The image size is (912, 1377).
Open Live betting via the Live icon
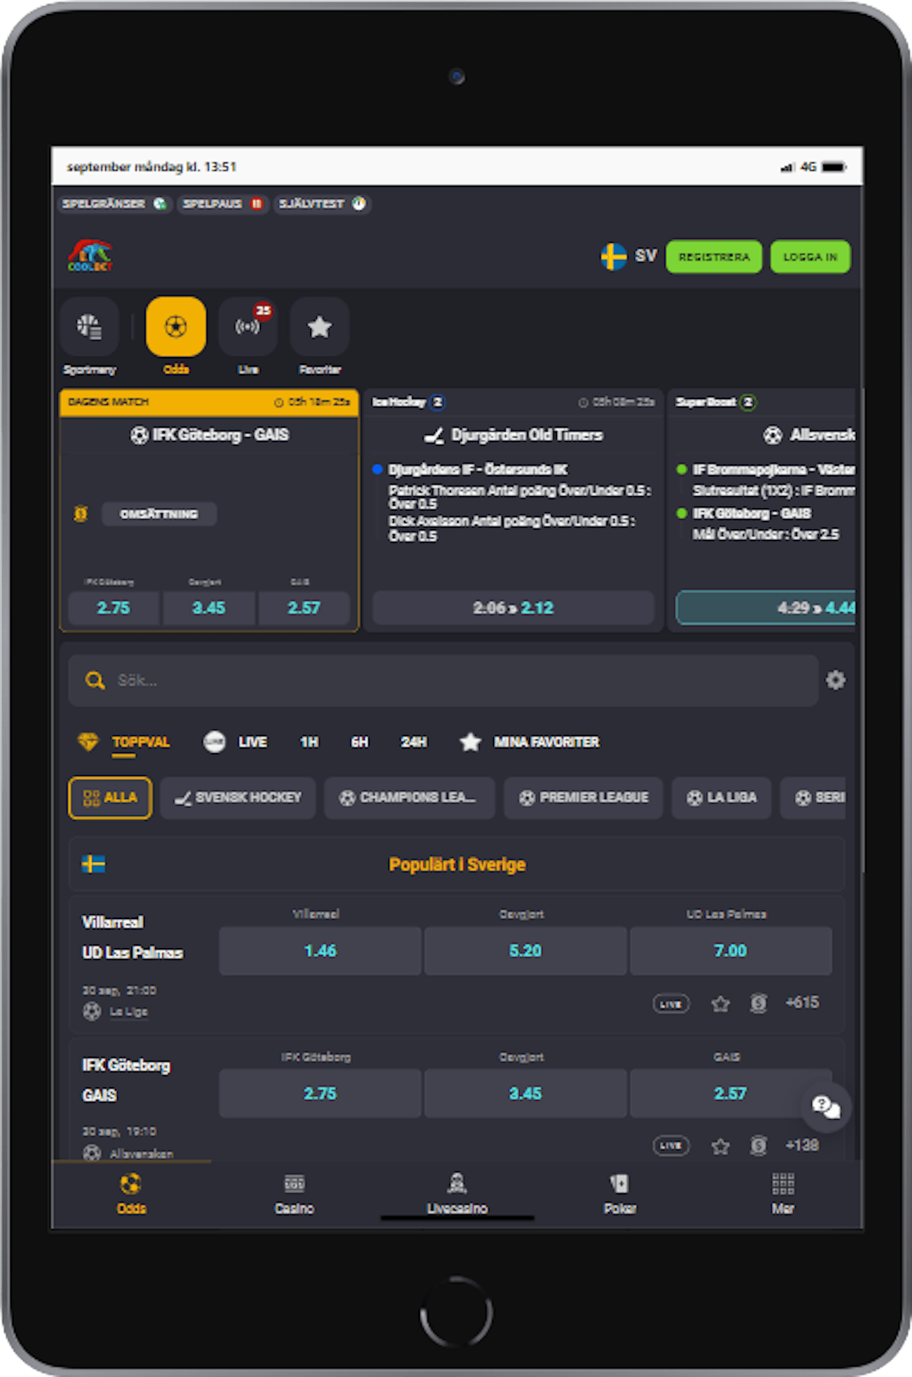coord(248,327)
